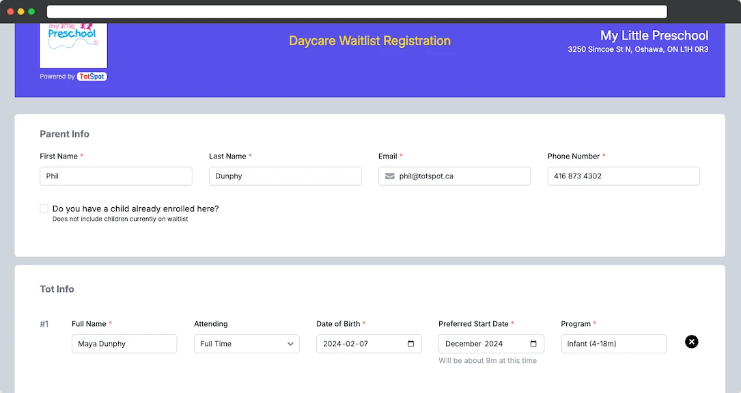Click the browser address bar
Image resolution: width=741 pixels, height=393 pixels.
tap(356, 12)
